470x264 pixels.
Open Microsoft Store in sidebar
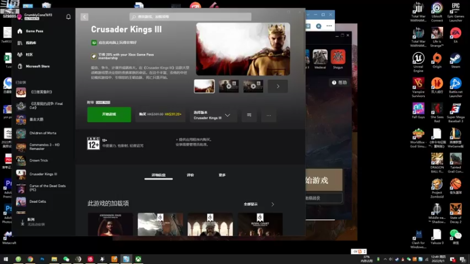38,66
